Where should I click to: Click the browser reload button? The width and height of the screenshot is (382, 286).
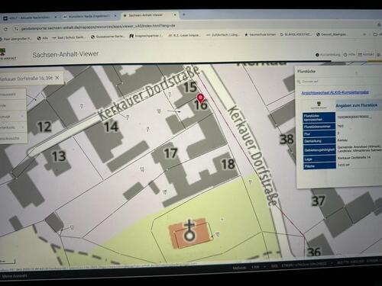[x=5, y=29]
